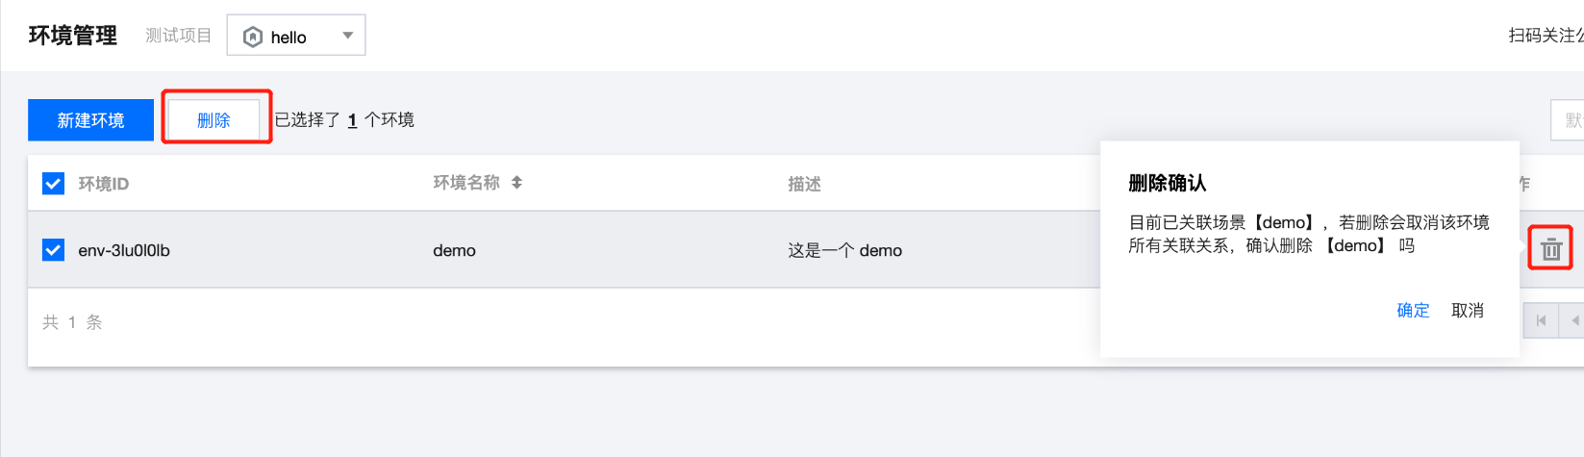
Task: Focus the search field at the right edge
Action: 1569,120
